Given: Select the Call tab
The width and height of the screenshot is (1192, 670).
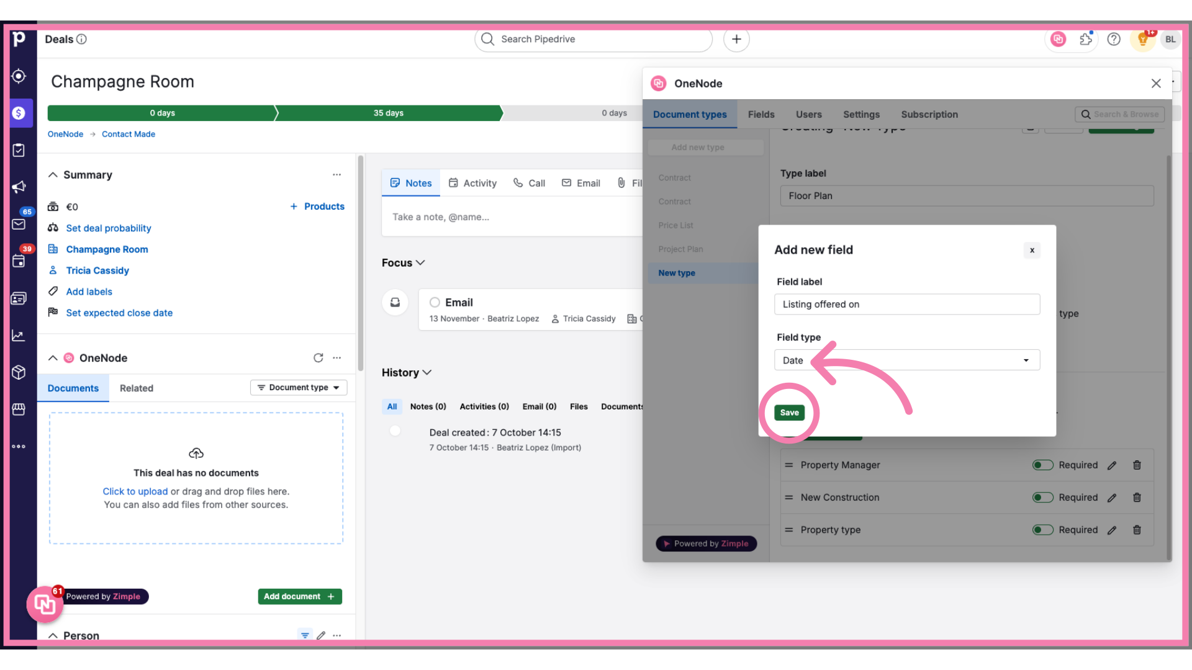Looking at the screenshot, I should pos(529,183).
